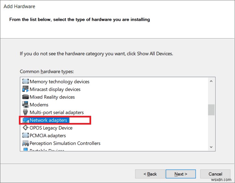Click the hardware list scrollbar thumb
Screen dimensions: 235x183
pos(211,110)
